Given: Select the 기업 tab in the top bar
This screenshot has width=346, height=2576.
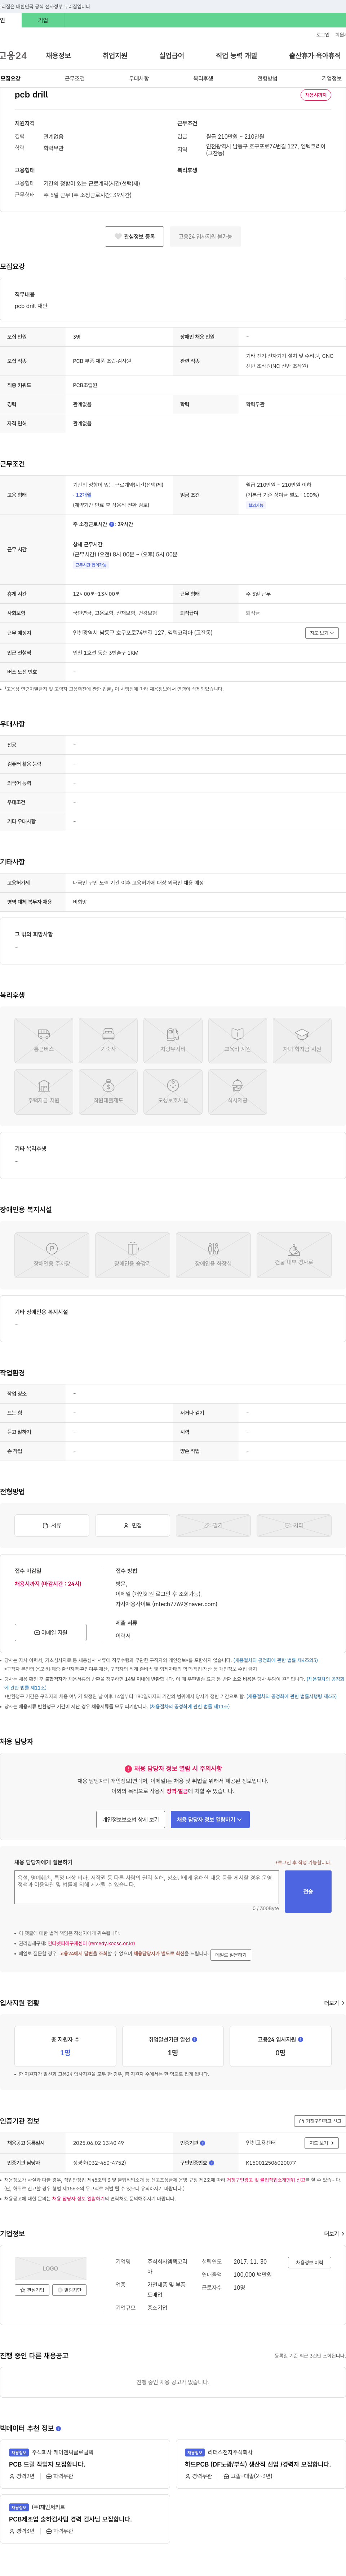Looking at the screenshot, I should point(43,20).
